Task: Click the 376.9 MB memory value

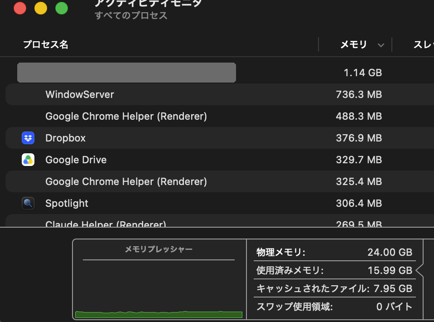Action: pyautogui.click(x=359, y=138)
